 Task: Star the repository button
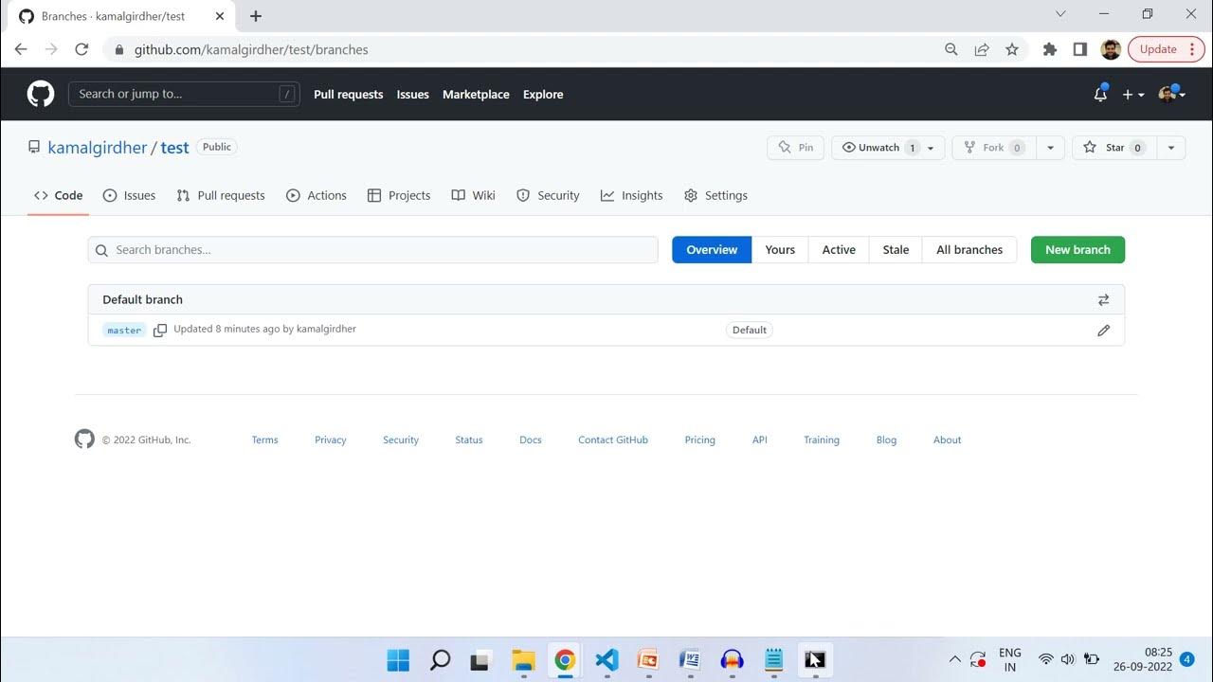coord(1114,148)
